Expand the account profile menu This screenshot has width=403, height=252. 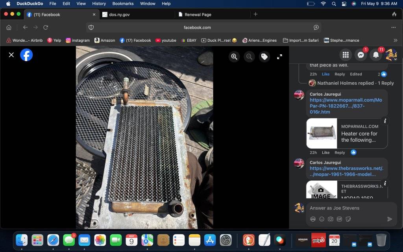click(x=391, y=55)
